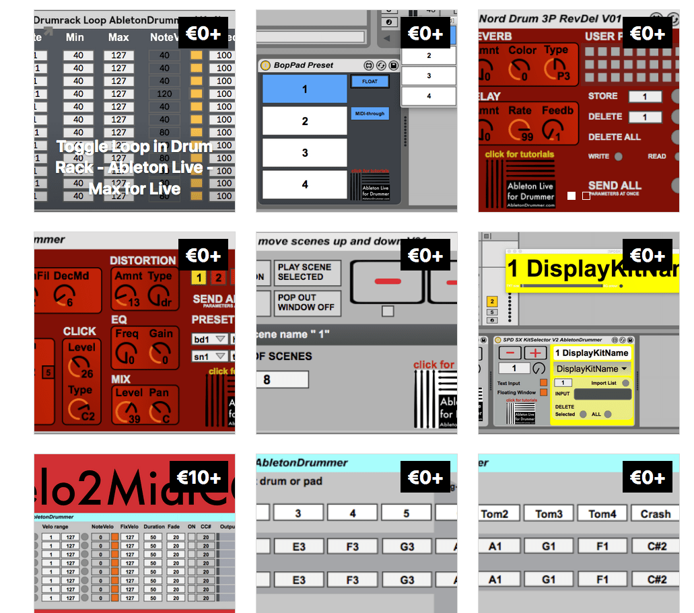Click the Distortion Type knob showing dr

158,296
